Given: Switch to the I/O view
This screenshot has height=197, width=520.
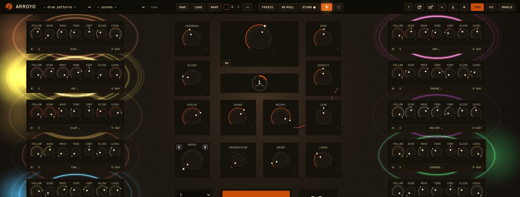Looking at the screenshot, I should 491,7.
